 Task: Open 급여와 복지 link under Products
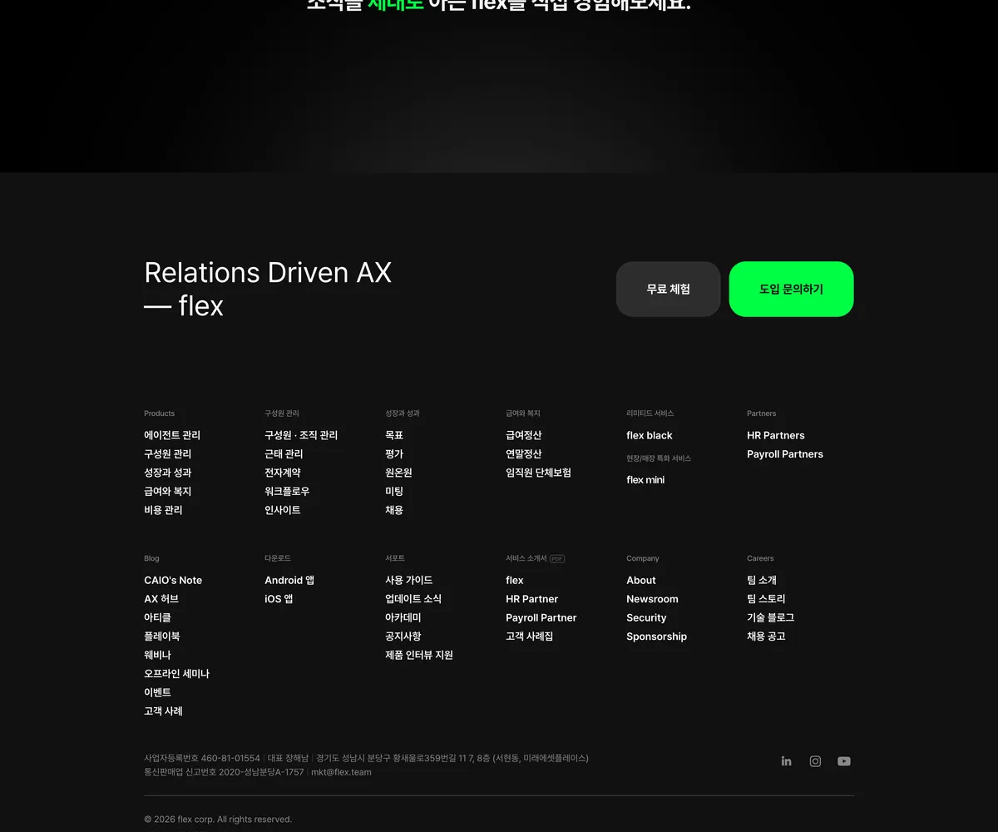[167, 492]
